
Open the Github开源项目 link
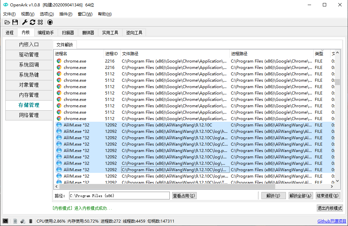332,221
